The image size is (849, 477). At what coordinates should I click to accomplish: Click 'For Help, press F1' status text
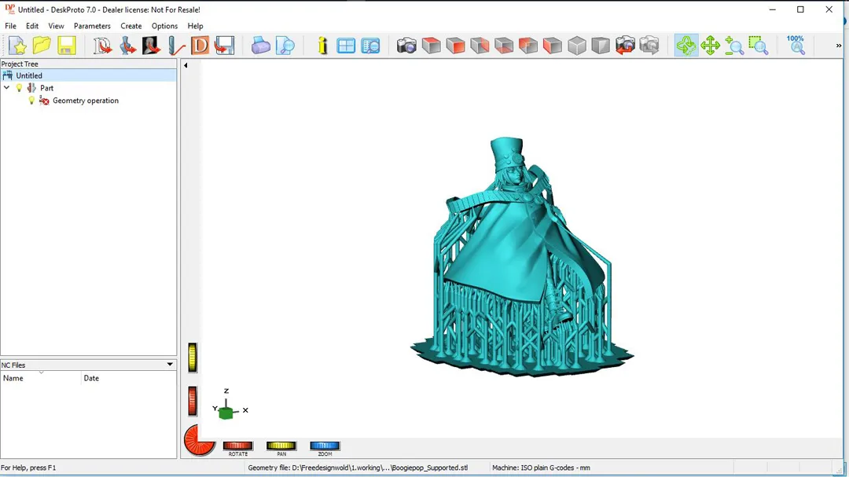[28, 468]
